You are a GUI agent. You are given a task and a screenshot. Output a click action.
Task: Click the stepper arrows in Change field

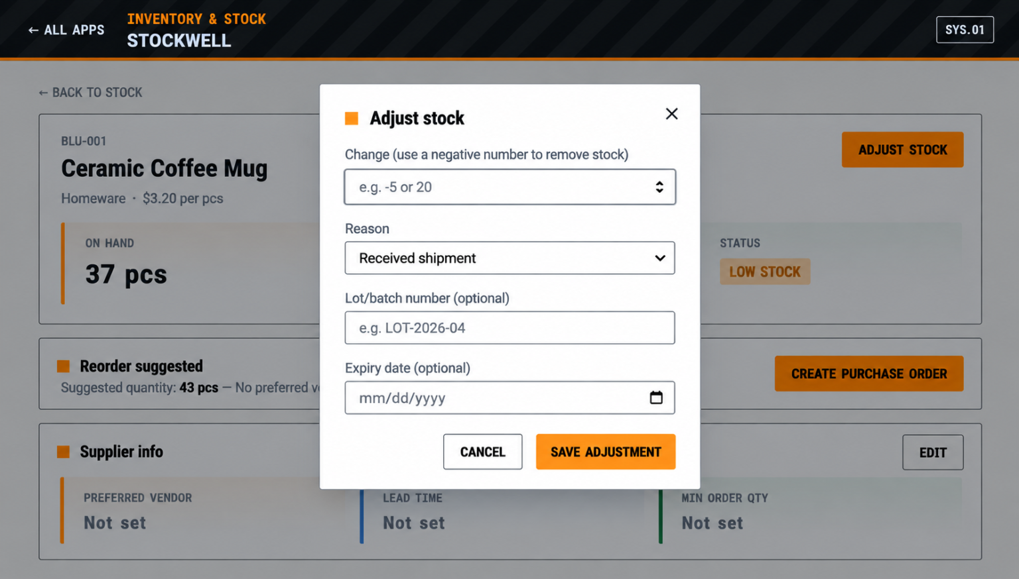pos(659,187)
